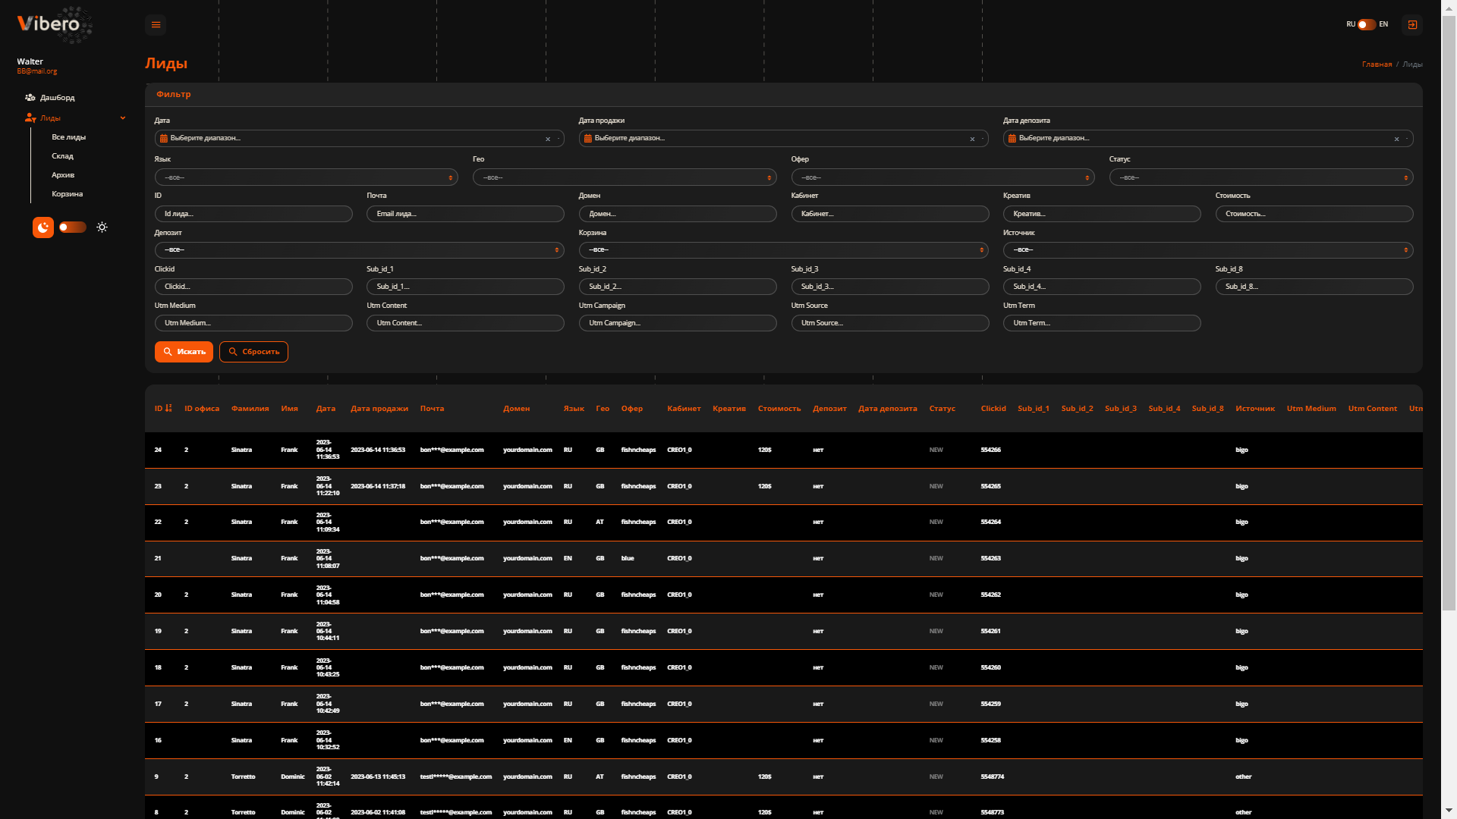Screen dimensions: 1457x819
Task: Clear the Дата range with X icon
Action: 548,140
